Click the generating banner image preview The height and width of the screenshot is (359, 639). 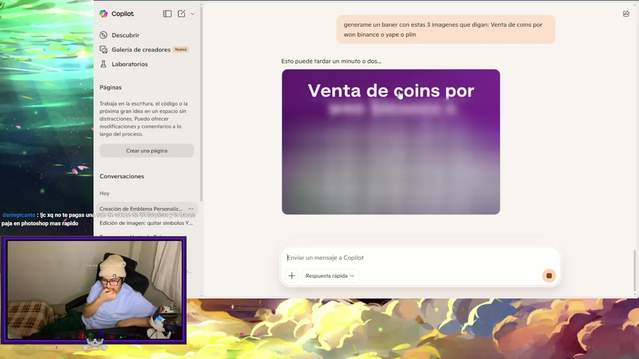(x=391, y=142)
